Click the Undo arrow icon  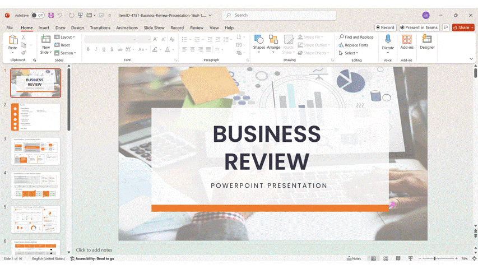[60, 15]
